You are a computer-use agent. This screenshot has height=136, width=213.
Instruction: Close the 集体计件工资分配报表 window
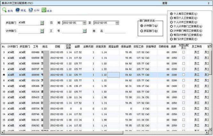tap(209, 3)
